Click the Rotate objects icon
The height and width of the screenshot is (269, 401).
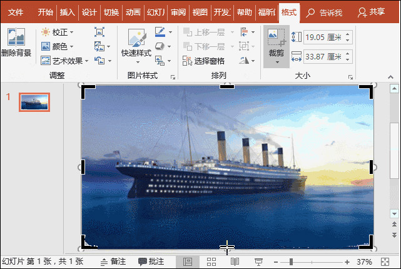tap(244, 61)
